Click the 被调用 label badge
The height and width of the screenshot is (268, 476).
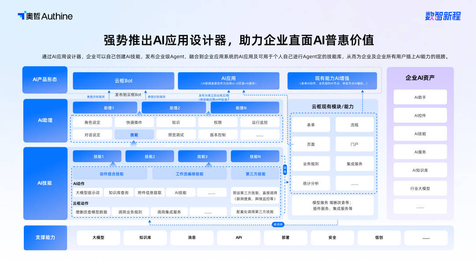[x=278, y=225]
